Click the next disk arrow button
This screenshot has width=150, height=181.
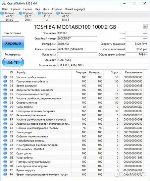145,27
